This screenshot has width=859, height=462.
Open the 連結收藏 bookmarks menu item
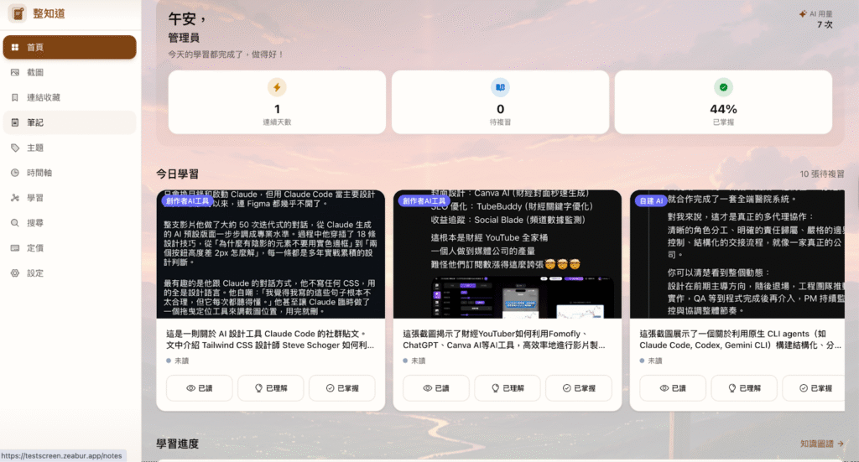pos(70,97)
